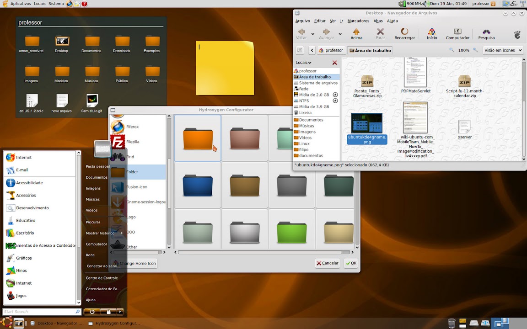Open the Editar menu
Viewport: 527px width, 329px height.
coord(320,21)
